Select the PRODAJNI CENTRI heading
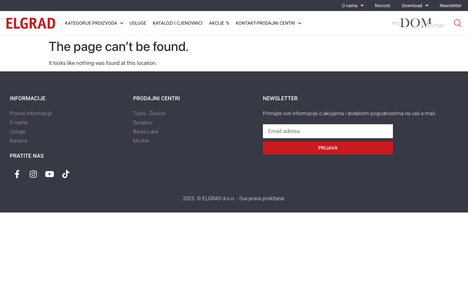The image size is (468, 292). 156,98
